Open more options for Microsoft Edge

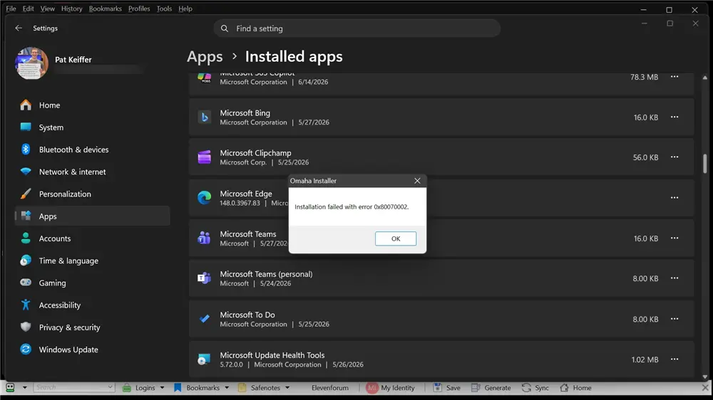click(674, 197)
